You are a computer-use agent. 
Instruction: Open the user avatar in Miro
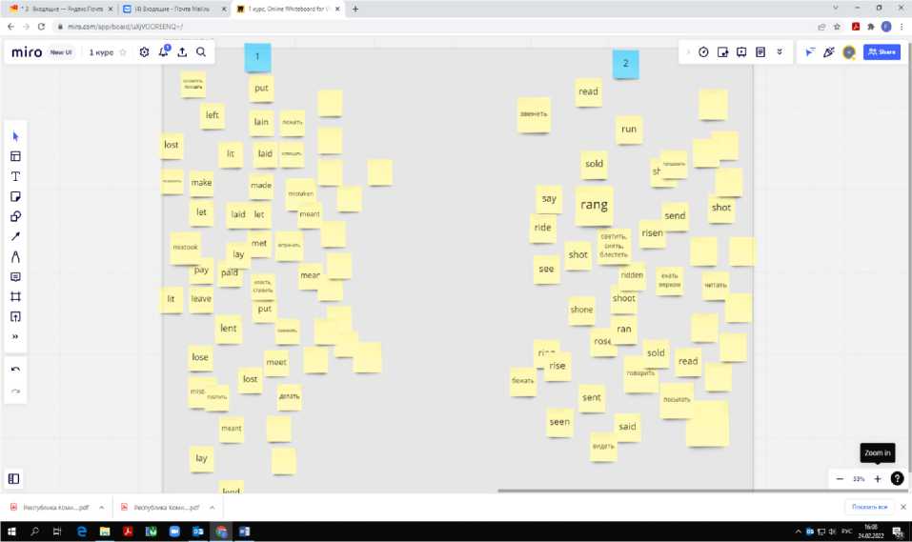click(849, 52)
